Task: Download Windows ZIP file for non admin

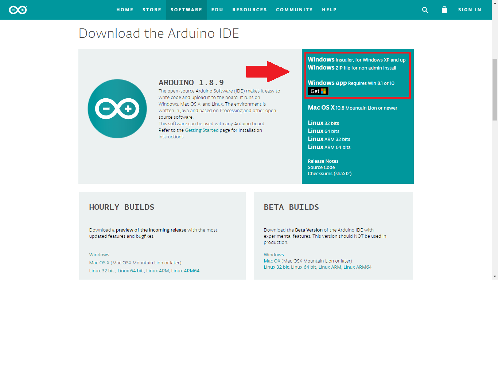Action: (x=352, y=68)
